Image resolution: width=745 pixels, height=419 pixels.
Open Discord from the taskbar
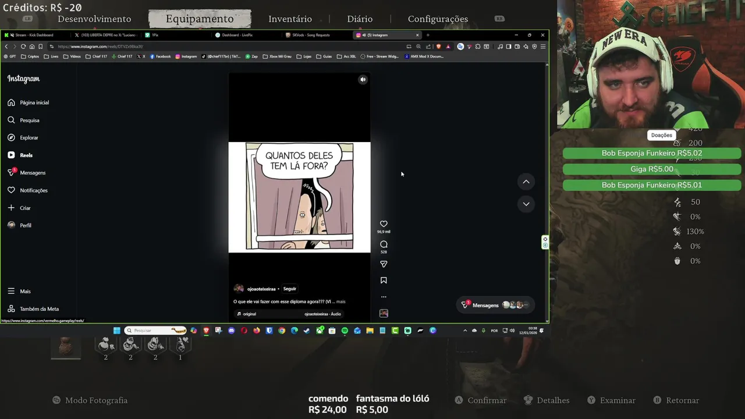coord(231,331)
